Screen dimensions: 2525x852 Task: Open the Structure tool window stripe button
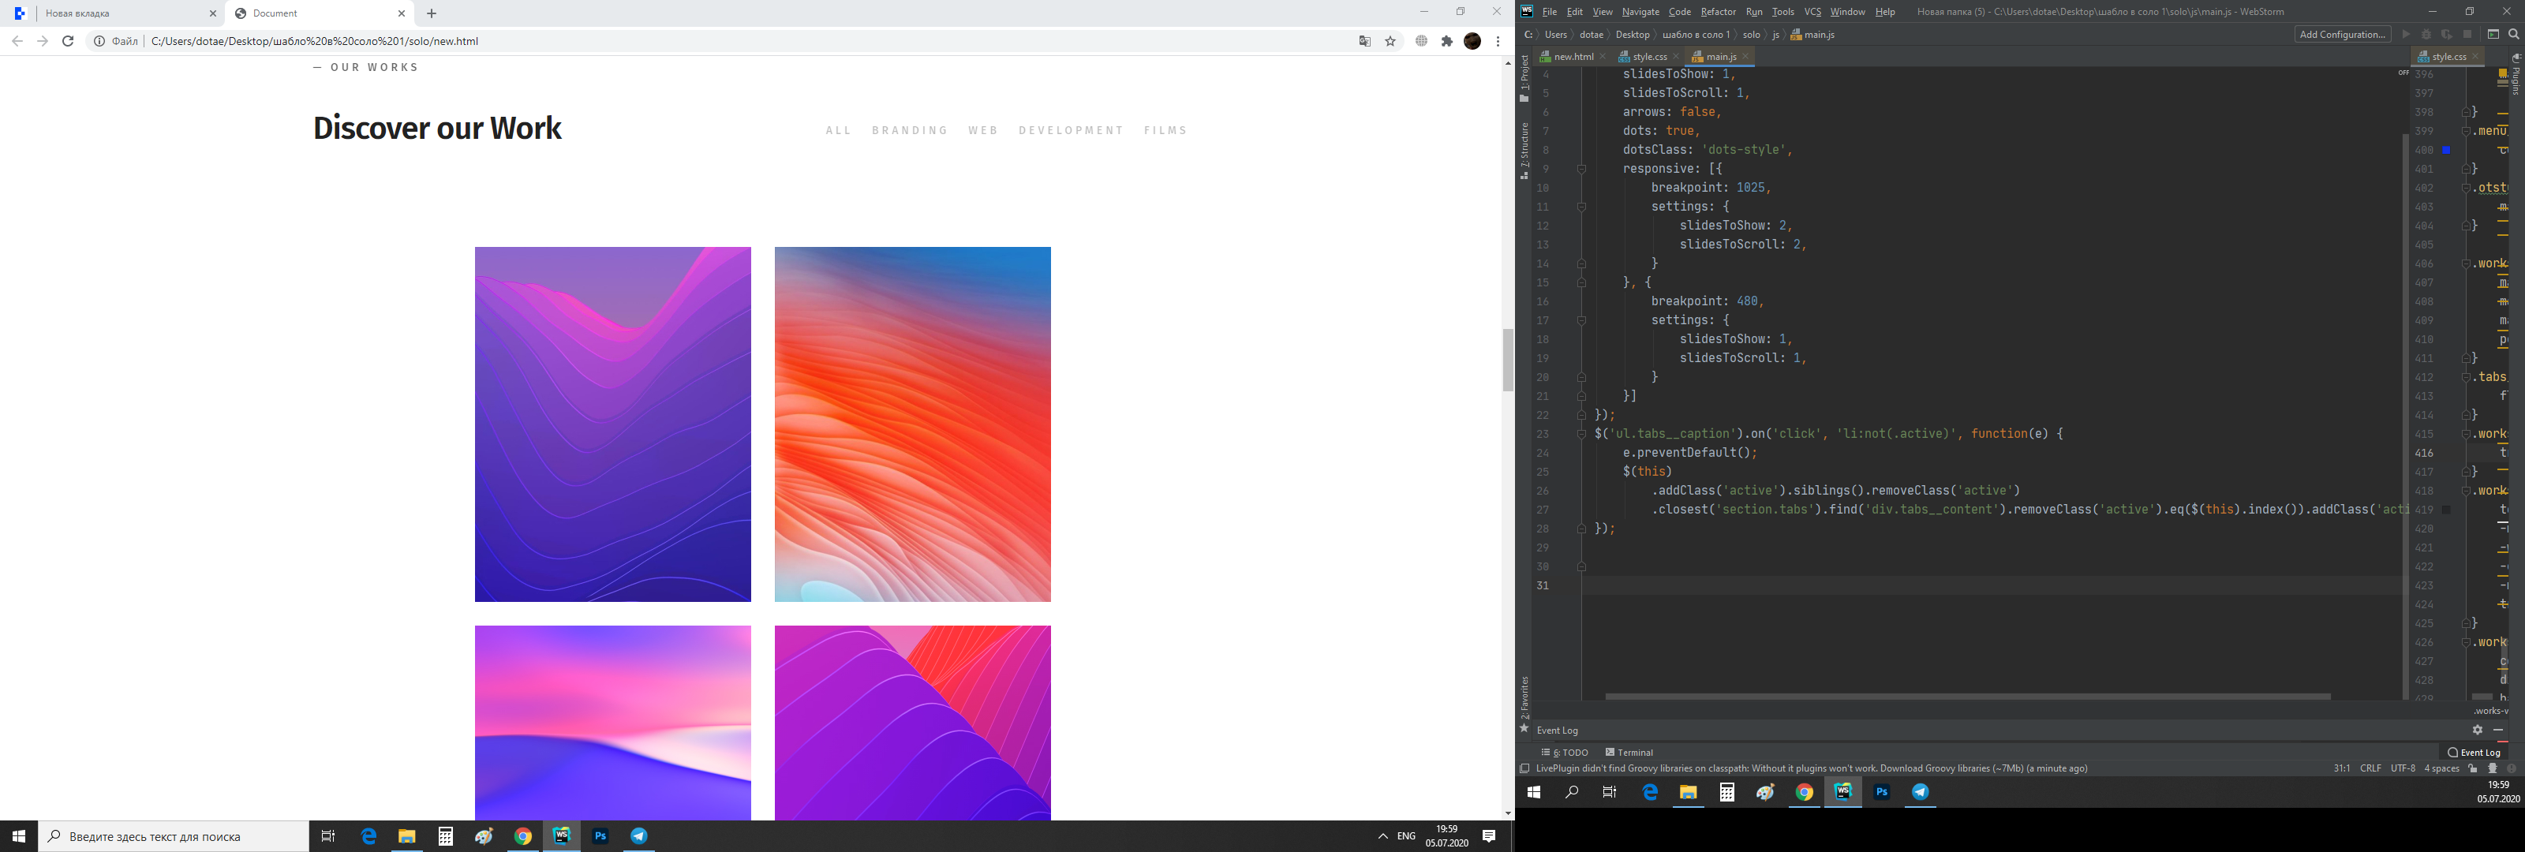click(1524, 151)
